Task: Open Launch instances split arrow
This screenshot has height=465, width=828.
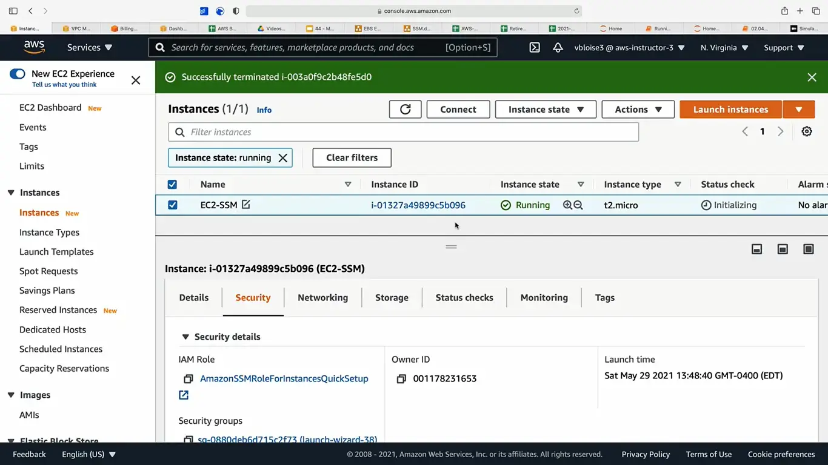Action: tap(799, 110)
